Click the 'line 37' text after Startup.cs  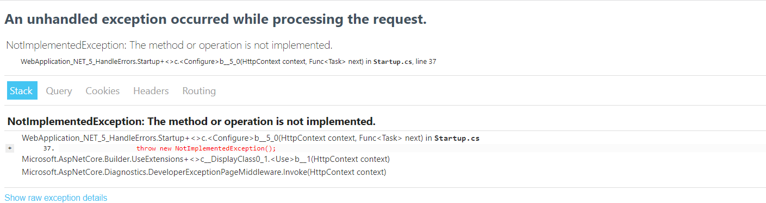click(x=426, y=62)
